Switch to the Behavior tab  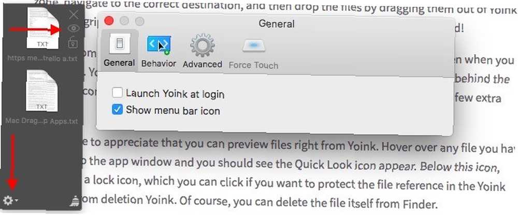159,49
